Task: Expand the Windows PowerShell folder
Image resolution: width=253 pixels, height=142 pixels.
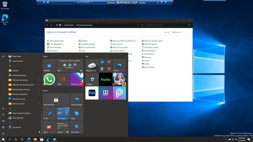Action: tap(24, 94)
